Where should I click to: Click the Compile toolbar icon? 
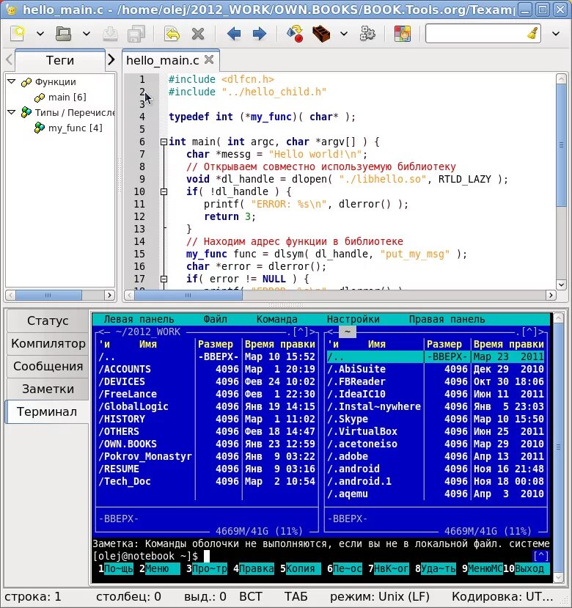tap(295, 34)
